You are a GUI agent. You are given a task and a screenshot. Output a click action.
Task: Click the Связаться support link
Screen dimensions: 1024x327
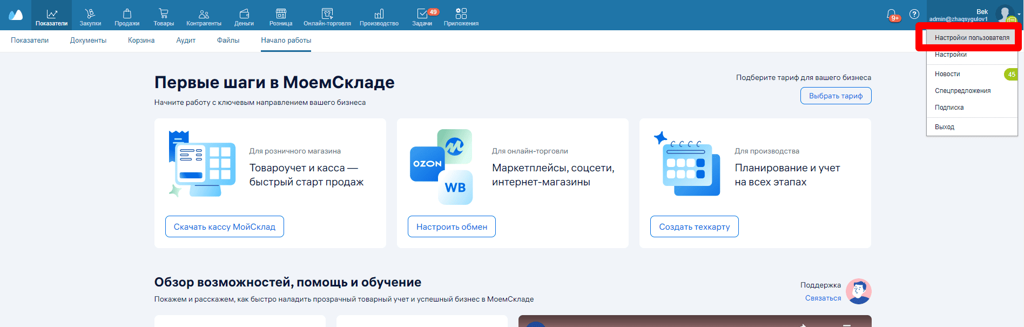tap(823, 298)
